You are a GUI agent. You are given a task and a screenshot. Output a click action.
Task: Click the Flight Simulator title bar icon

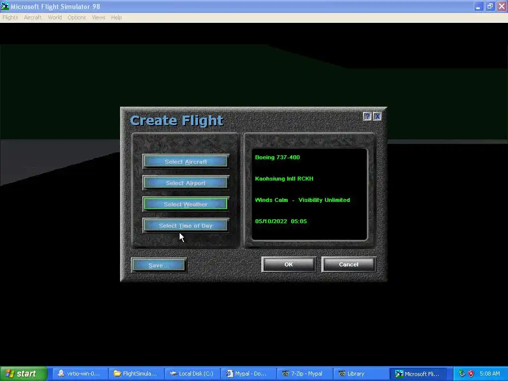(x=5, y=6)
